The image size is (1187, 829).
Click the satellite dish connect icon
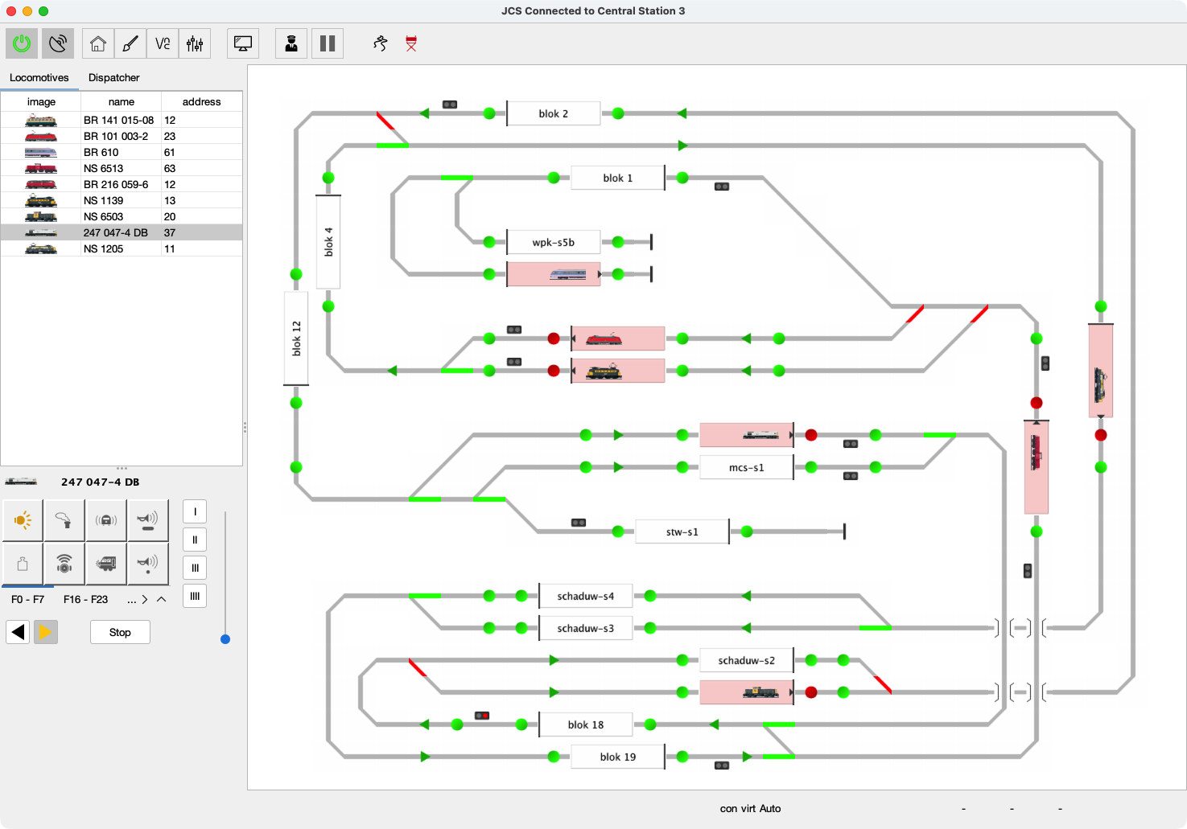click(58, 43)
